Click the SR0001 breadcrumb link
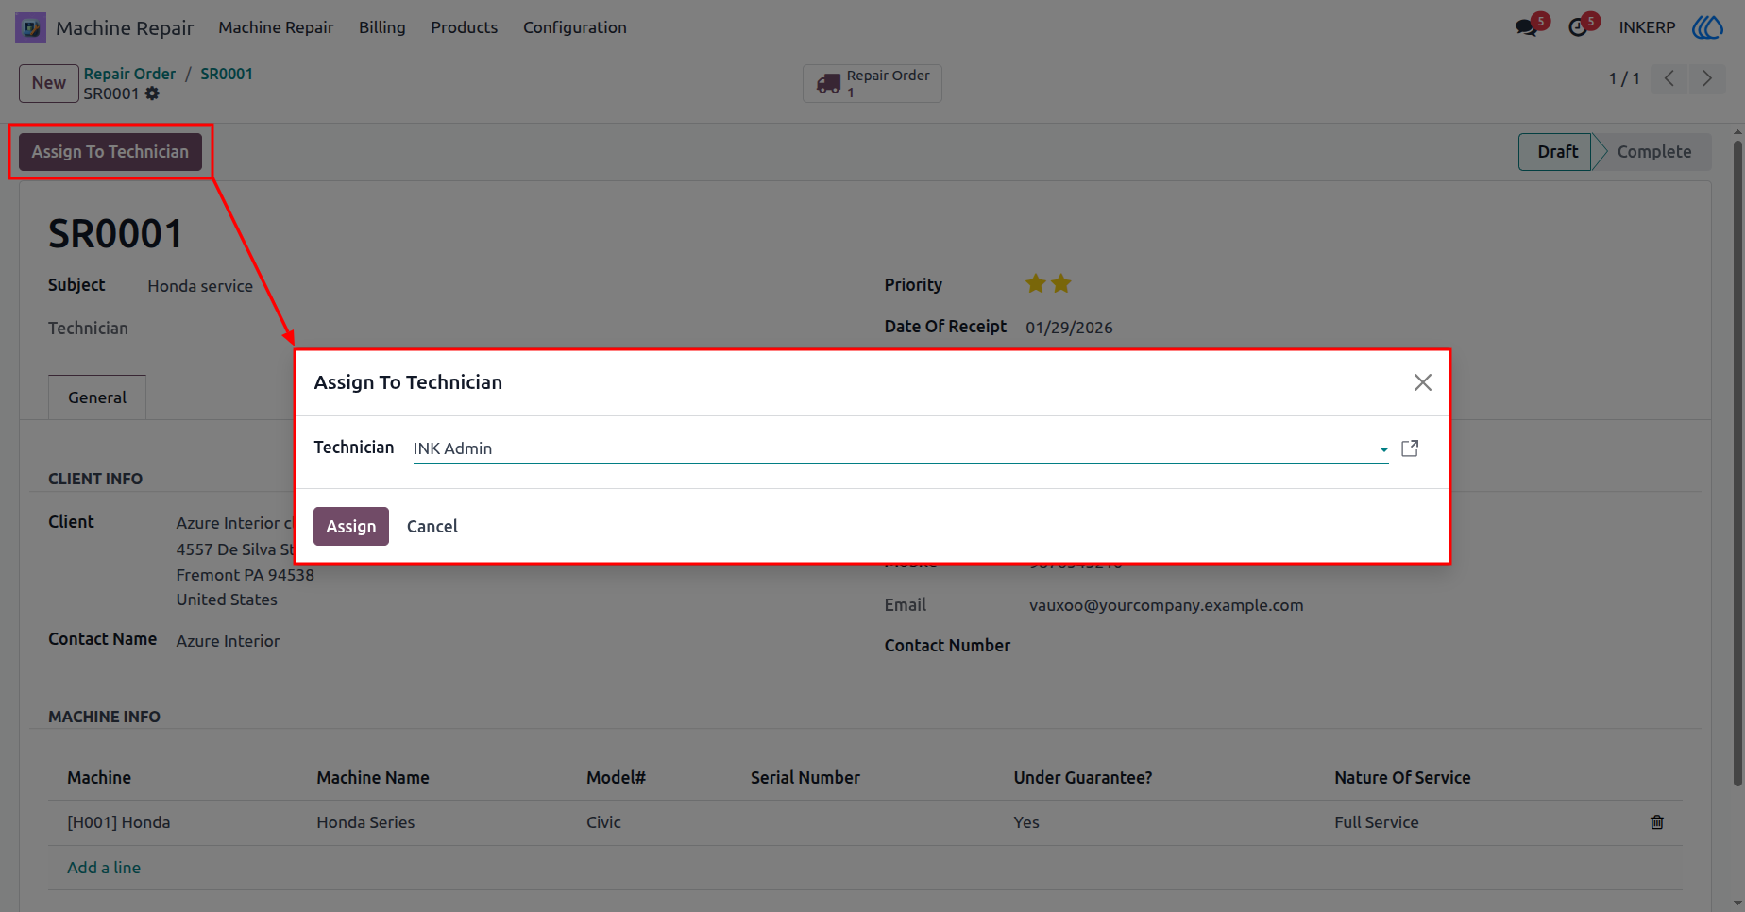Screen dimensions: 1745x912 point(227,74)
